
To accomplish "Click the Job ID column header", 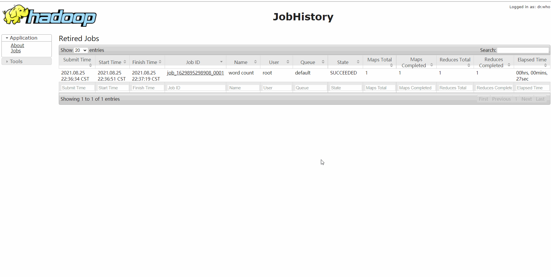I will 195,62.
